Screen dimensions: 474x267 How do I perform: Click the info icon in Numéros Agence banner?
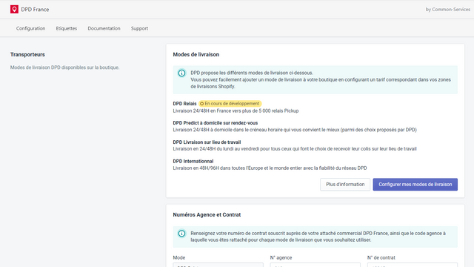181,234
